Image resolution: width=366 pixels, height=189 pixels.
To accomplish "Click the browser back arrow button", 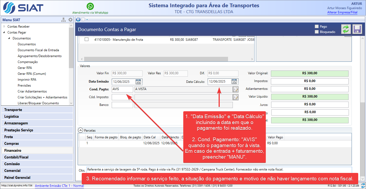I will tap(78, 20).
